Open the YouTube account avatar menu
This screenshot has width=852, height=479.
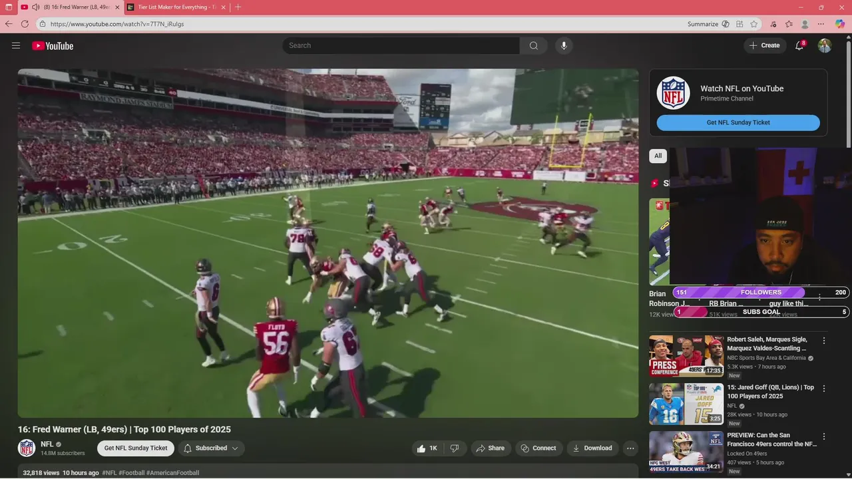pyautogui.click(x=825, y=45)
